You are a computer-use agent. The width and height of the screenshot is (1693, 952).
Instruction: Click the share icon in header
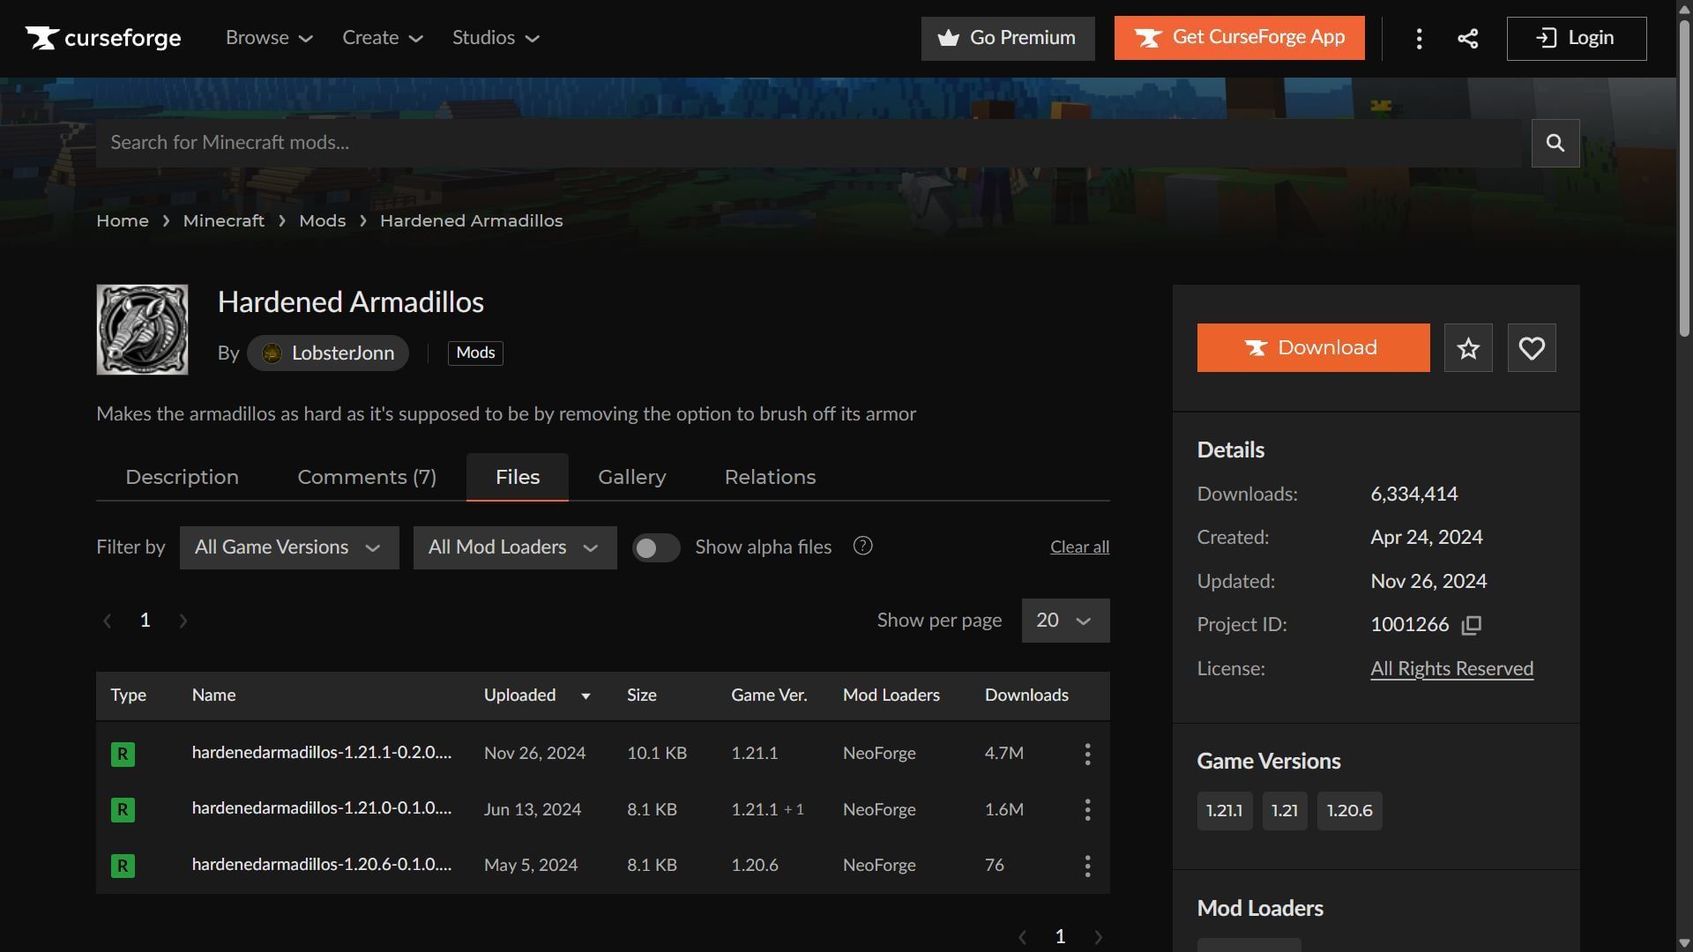coord(1467,38)
